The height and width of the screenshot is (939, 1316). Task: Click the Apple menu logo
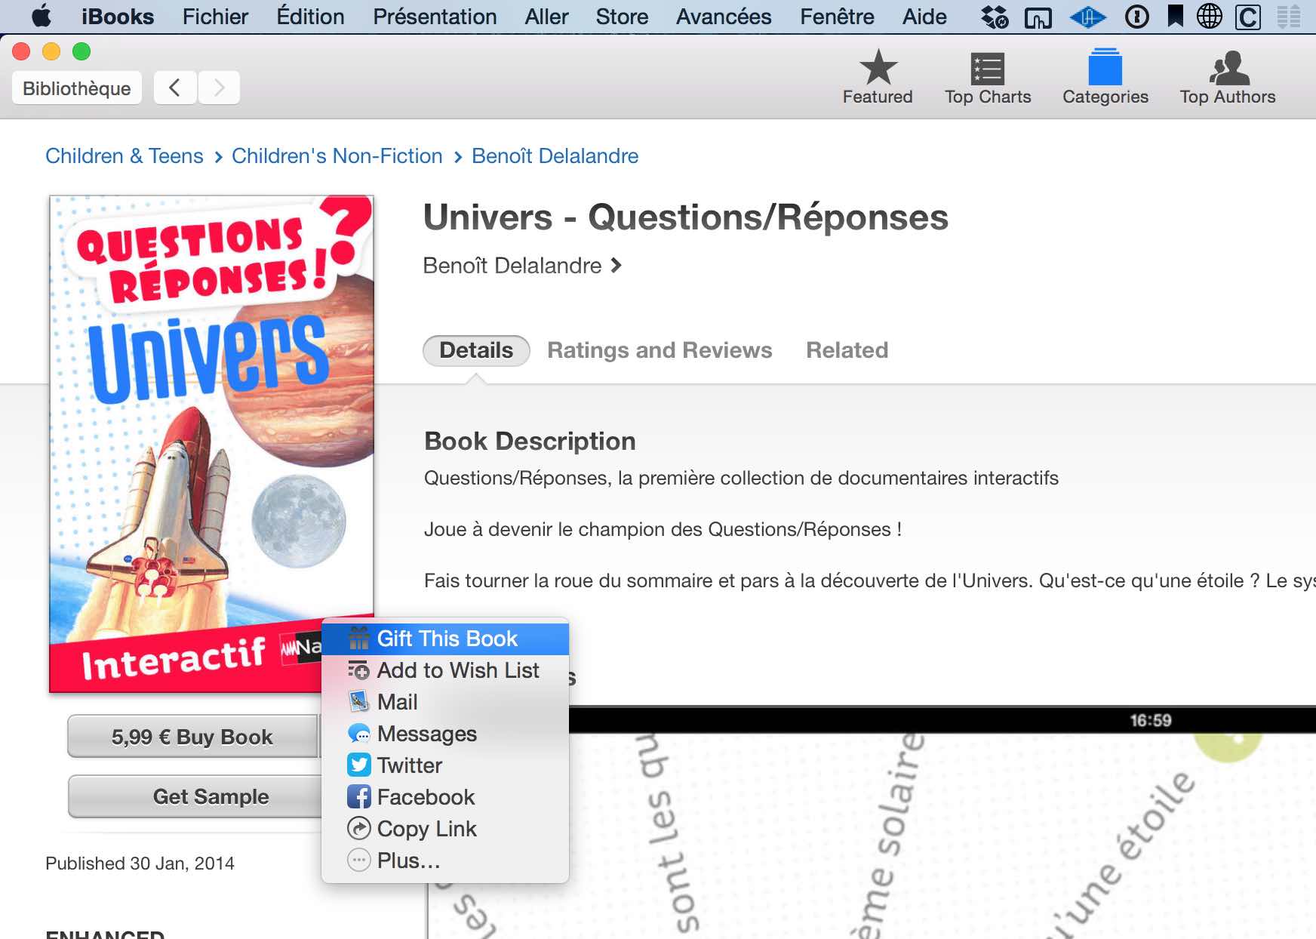tap(41, 16)
